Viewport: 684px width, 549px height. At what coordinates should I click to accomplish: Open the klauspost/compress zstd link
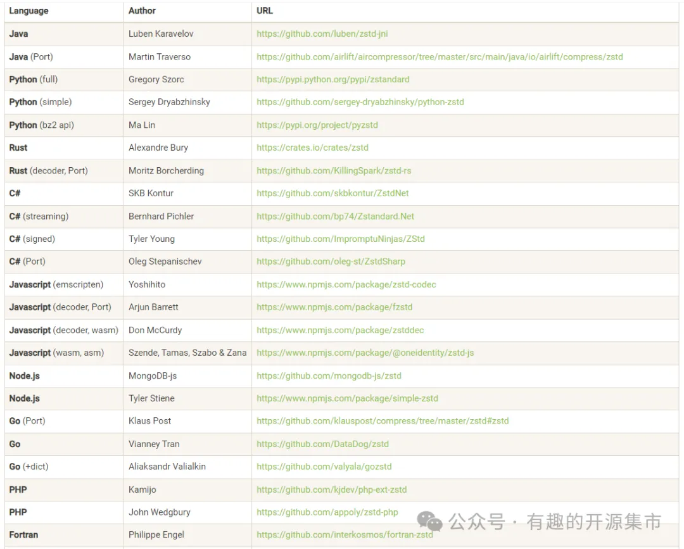[383, 421]
